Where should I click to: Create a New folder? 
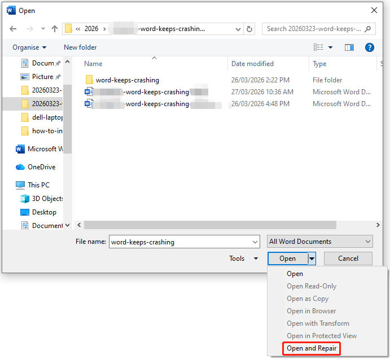point(80,47)
